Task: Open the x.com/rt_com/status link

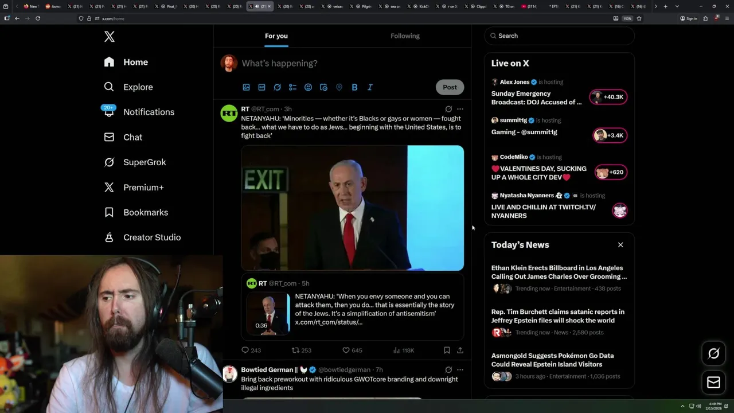Action: [x=329, y=322]
